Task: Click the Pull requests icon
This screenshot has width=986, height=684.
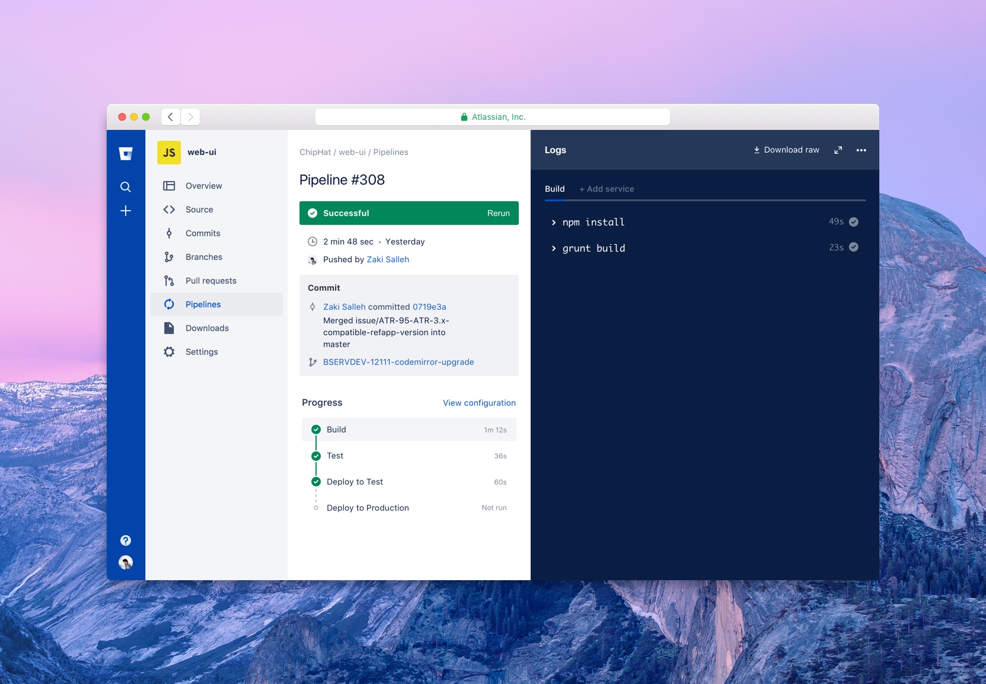Action: pos(169,281)
